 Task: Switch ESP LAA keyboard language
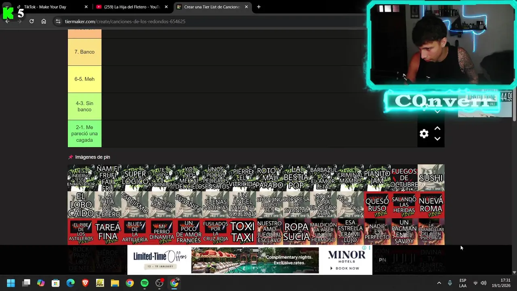463,283
